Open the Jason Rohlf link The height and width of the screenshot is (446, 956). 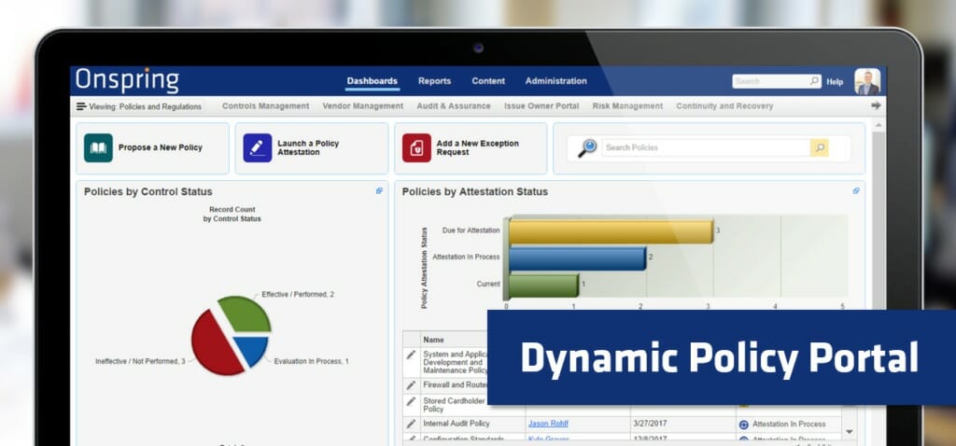click(548, 424)
